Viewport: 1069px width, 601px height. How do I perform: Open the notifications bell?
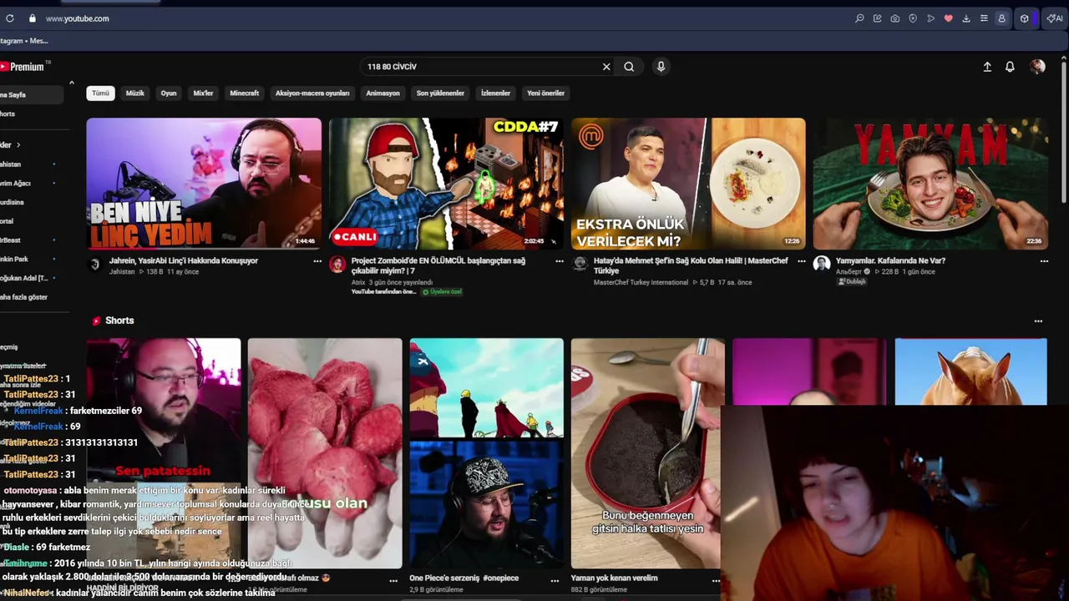(1010, 67)
